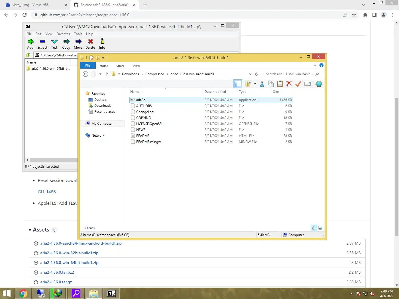399x299 pixels.
Task: Open the address bar history dropdown
Action: [250, 74]
